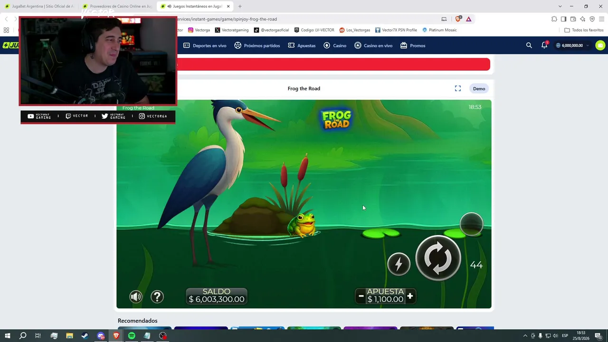Increase the bet with plus button
This screenshot has height=342, width=608.
tap(410, 296)
